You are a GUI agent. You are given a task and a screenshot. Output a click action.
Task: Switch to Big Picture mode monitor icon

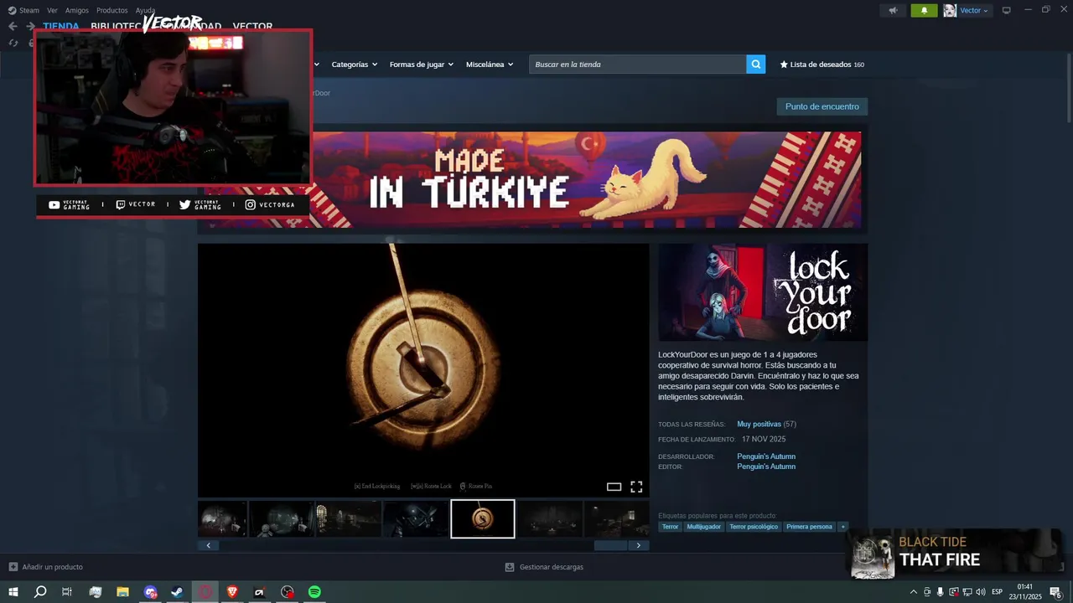pos(1007,11)
